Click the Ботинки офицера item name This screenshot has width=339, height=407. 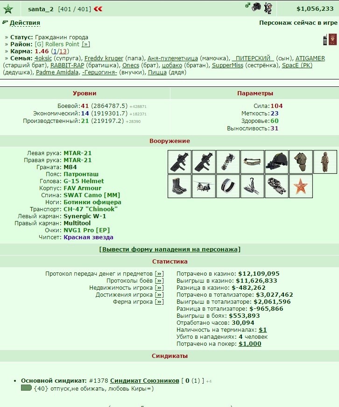pyautogui.click(x=92, y=202)
